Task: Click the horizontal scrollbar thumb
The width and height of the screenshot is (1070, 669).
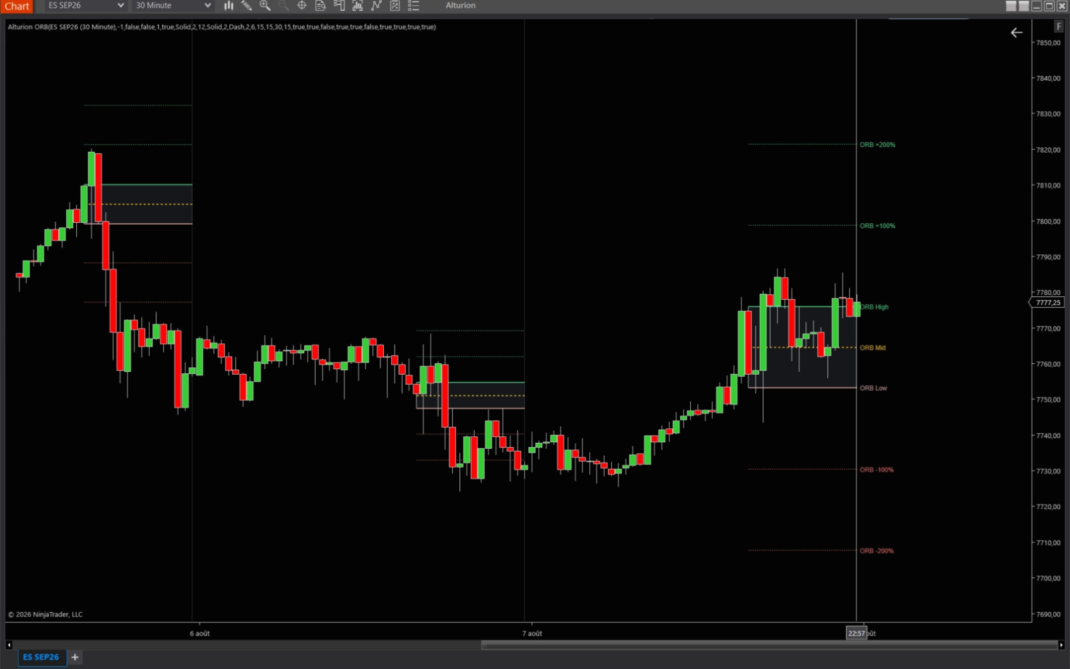Action: click(769, 645)
